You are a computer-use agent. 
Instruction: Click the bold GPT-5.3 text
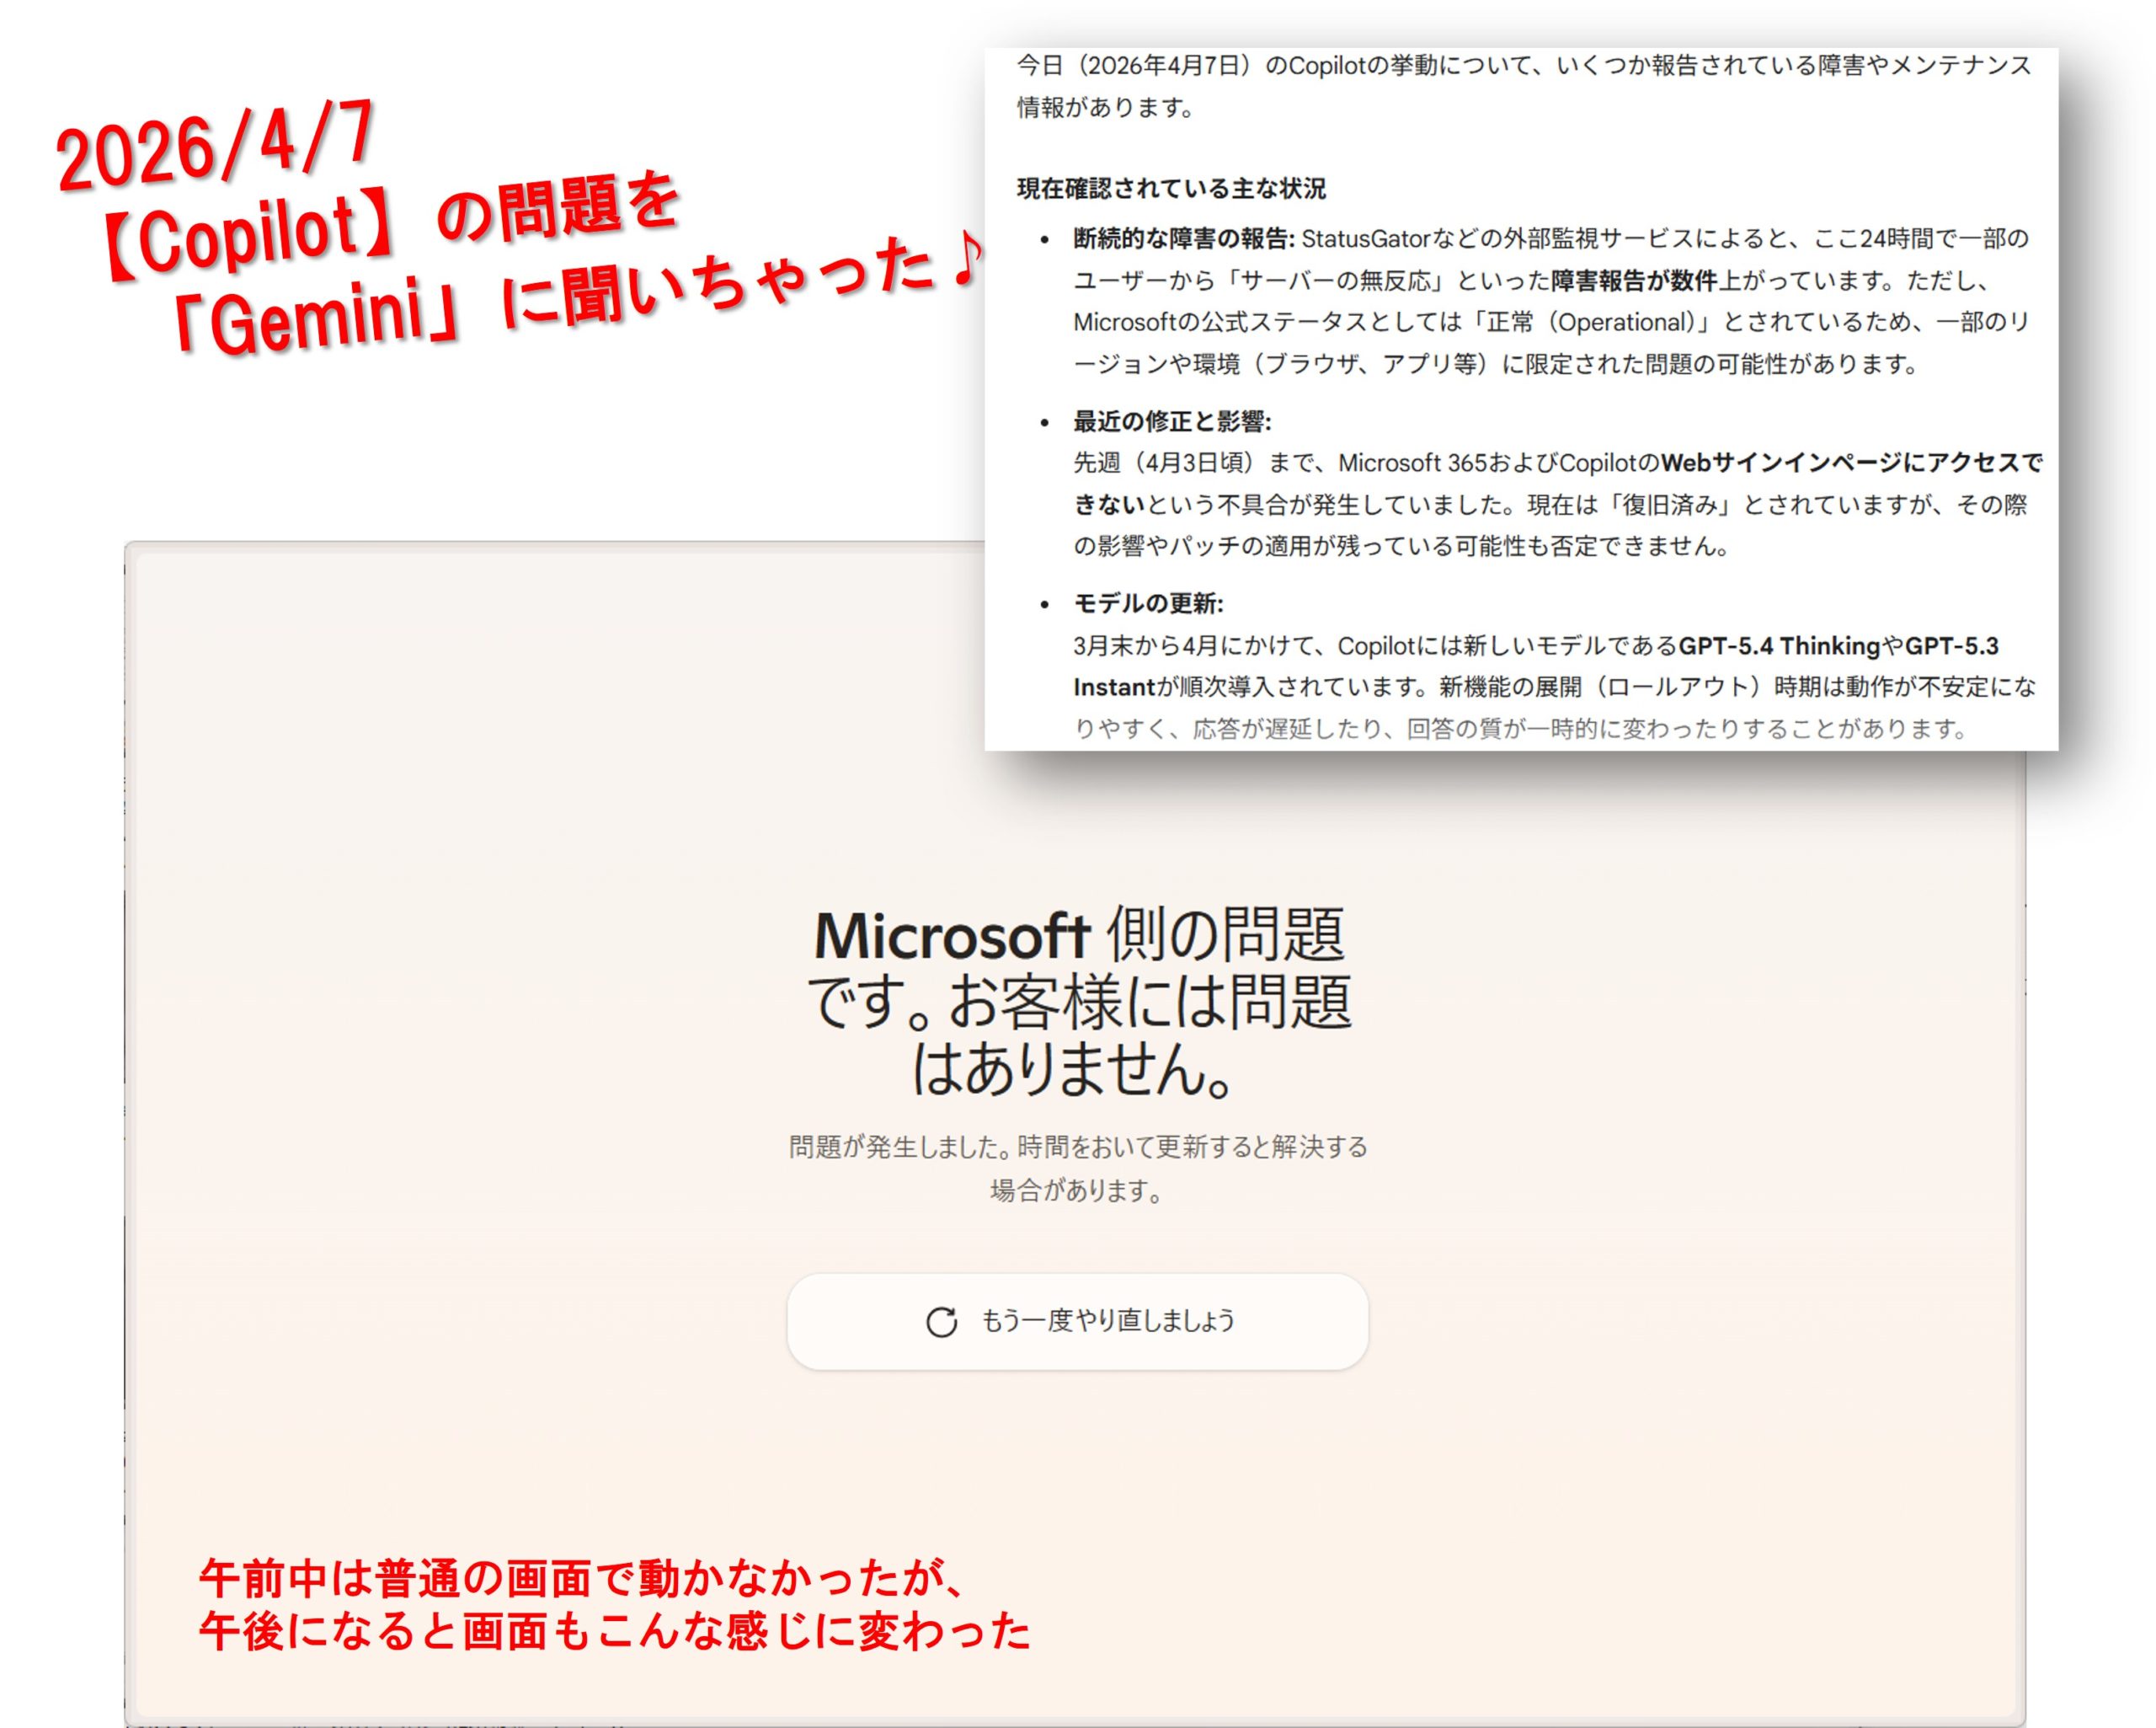point(1951,645)
